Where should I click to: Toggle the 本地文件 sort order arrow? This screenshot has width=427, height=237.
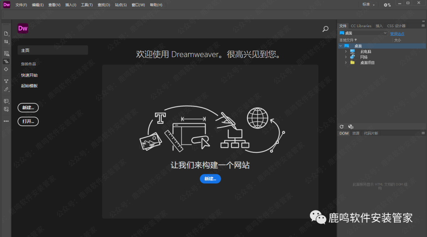[x=355, y=40]
